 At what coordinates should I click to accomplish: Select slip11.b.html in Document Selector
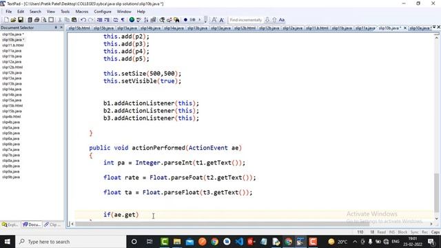tap(13, 45)
